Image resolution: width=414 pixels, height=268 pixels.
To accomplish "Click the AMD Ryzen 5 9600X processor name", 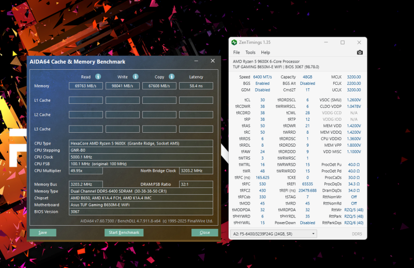I will tap(266, 61).
